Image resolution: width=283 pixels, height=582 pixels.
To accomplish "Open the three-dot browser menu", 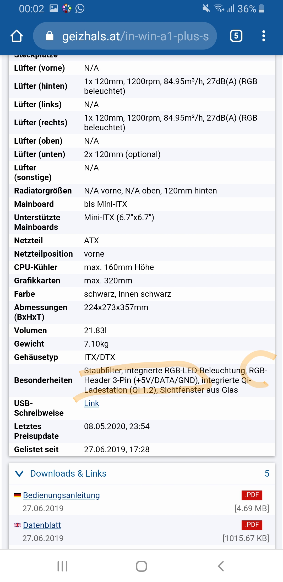I will 264,35.
